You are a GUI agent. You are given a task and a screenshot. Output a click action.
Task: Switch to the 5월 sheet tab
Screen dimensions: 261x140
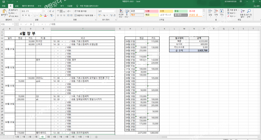pos(48,137)
